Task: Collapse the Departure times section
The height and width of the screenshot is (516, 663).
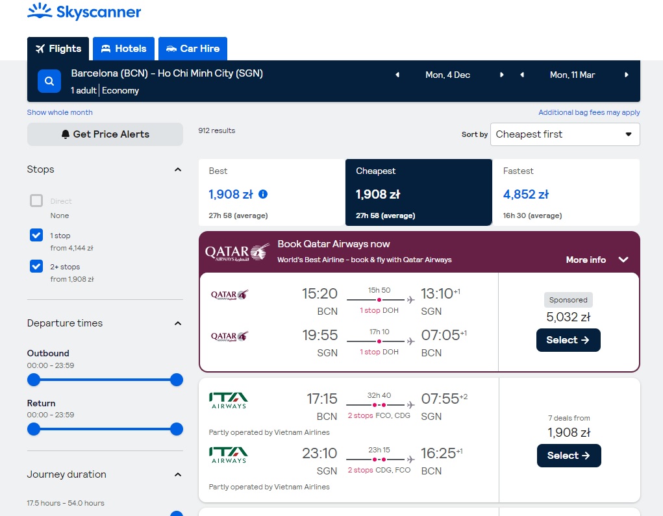Action: click(x=178, y=323)
